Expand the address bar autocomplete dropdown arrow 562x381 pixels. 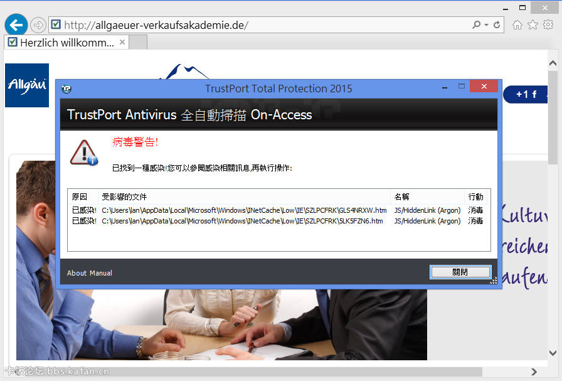(x=486, y=25)
